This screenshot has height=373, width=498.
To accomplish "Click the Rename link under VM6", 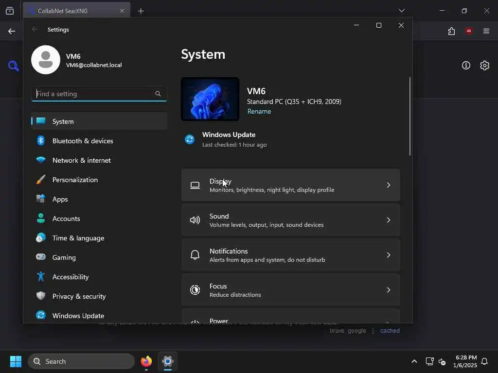I will (259, 111).
